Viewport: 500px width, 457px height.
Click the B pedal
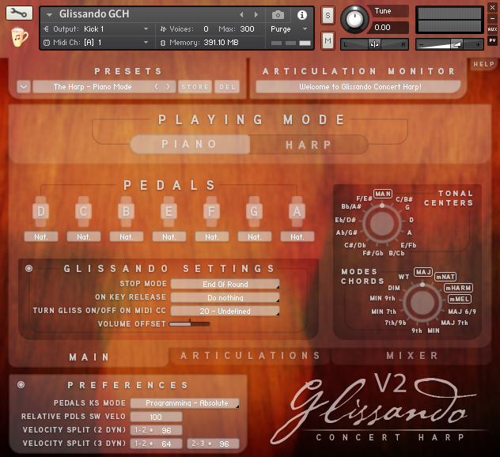[x=127, y=212]
